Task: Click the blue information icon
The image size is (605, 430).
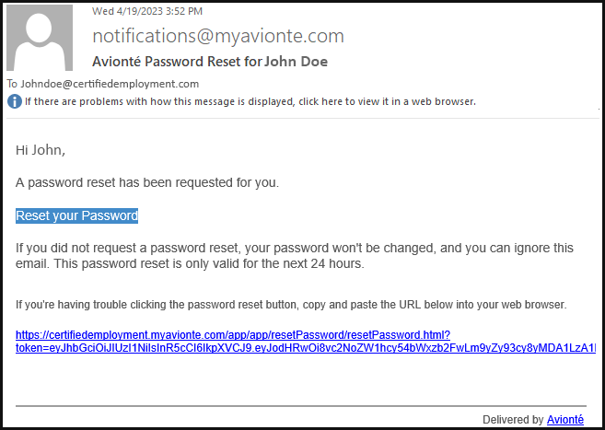Action: (x=15, y=102)
